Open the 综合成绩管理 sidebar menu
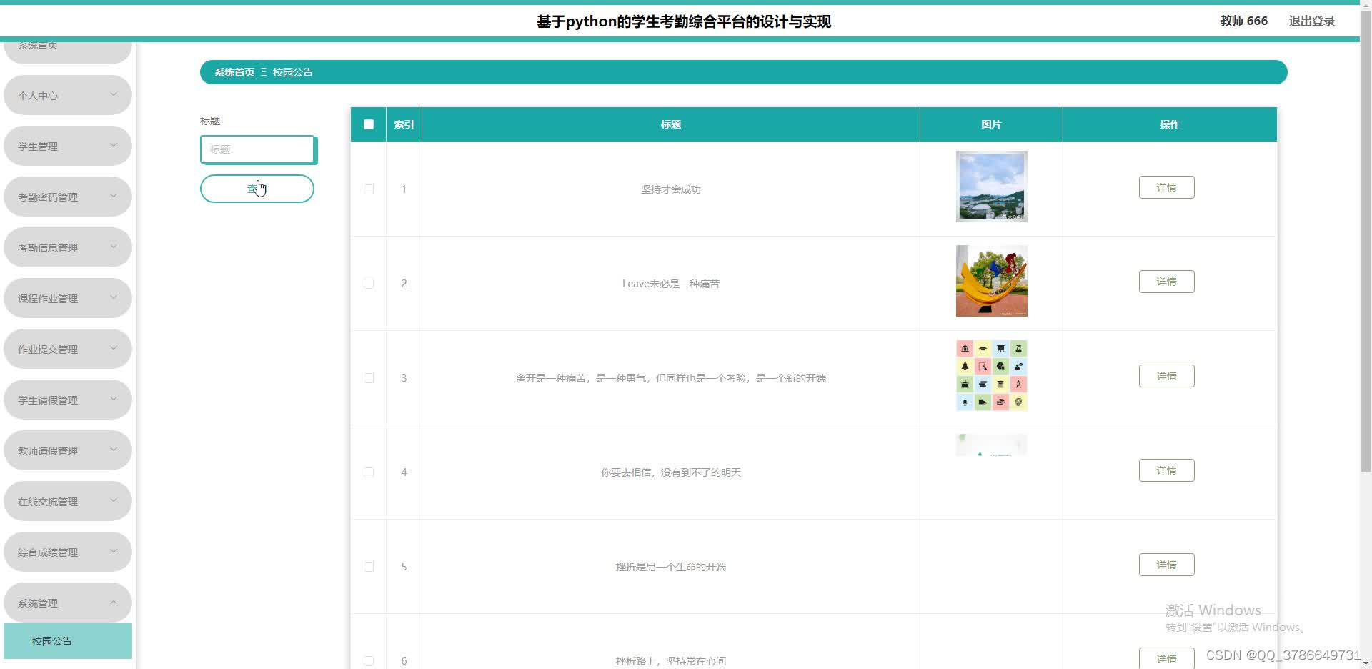The width and height of the screenshot is (1372, 669). pyautogui.click(x=68, y=552)
